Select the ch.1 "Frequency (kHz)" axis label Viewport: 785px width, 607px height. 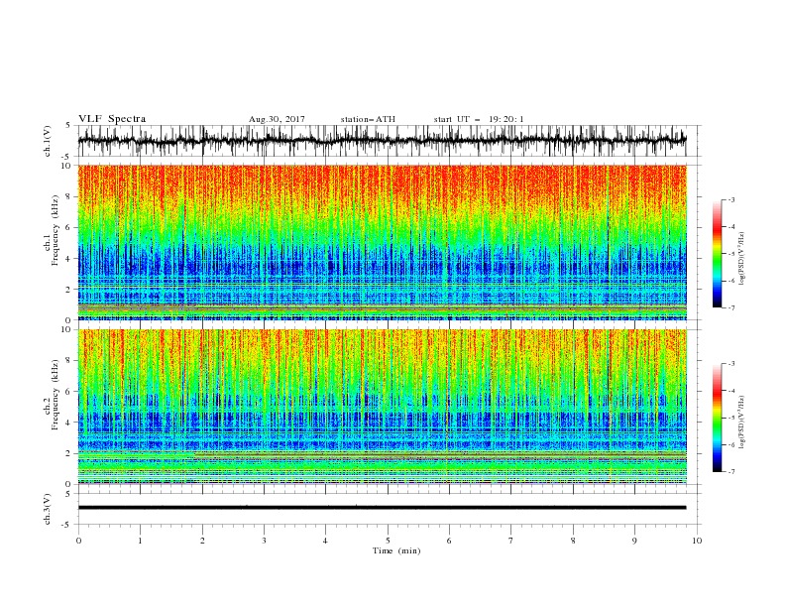click(55, 230)
